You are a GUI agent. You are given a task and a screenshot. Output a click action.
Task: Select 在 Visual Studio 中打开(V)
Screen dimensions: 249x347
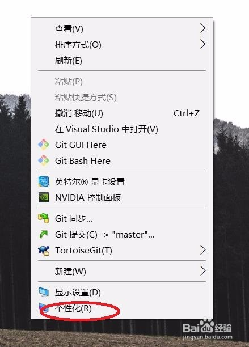pyautogui.click(x=122, y=129)
